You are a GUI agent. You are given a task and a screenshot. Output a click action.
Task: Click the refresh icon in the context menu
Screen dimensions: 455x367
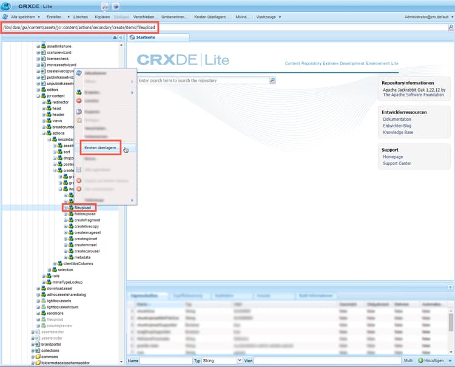[79, 73]
